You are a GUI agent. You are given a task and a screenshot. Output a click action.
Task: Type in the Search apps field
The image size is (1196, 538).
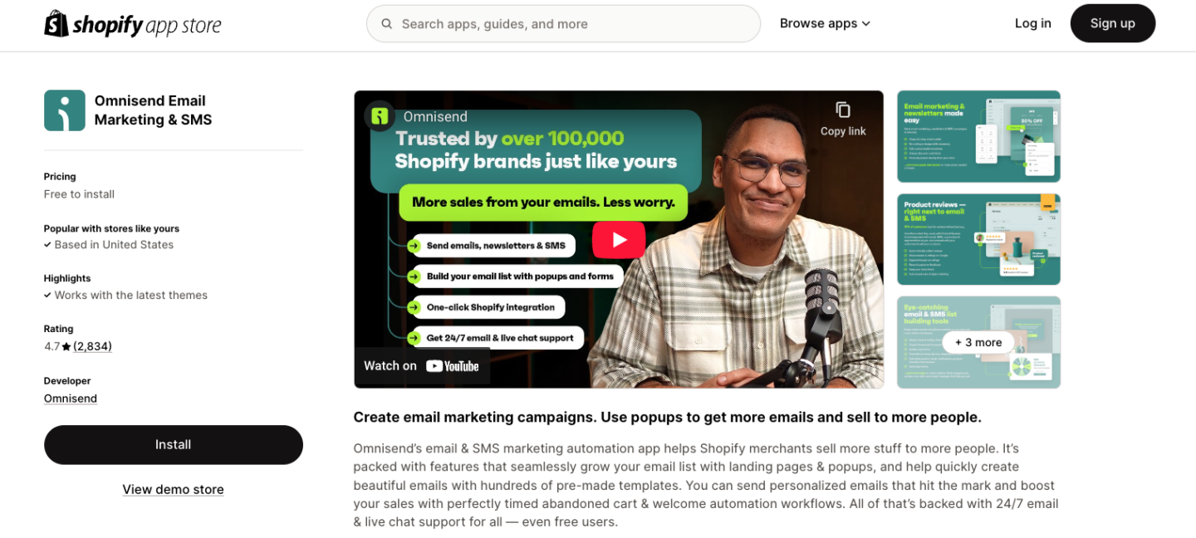point(573,24)
